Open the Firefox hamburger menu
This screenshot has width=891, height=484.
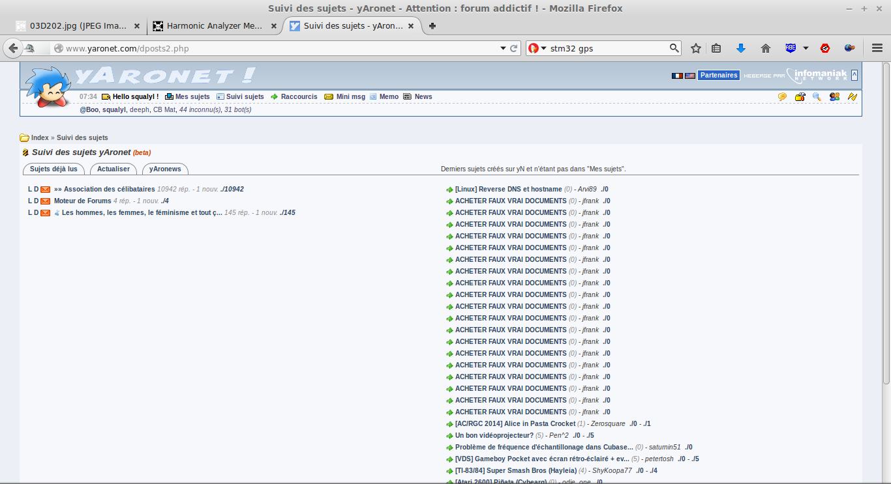point(877,48)
